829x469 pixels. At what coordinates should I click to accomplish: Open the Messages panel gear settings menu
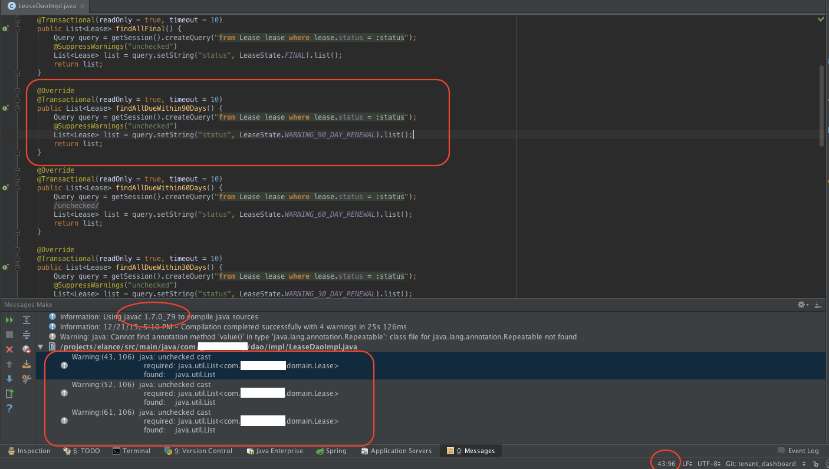[802, 305]
